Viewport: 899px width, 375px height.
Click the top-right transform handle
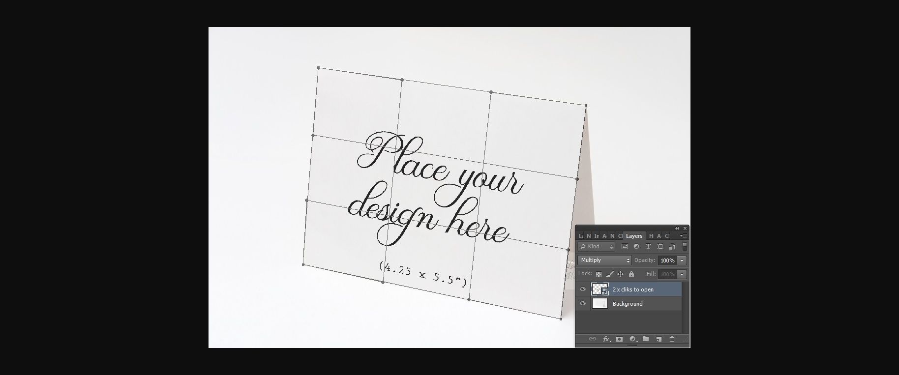pos(586,105)
